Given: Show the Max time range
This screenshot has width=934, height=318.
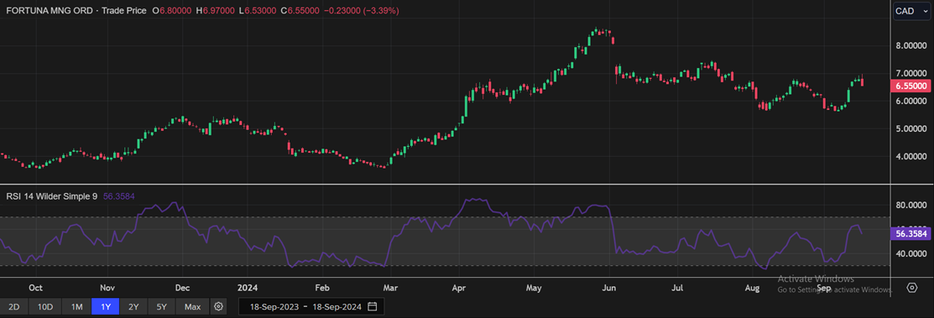Looking at the screenshot, I should pos(192,307).
